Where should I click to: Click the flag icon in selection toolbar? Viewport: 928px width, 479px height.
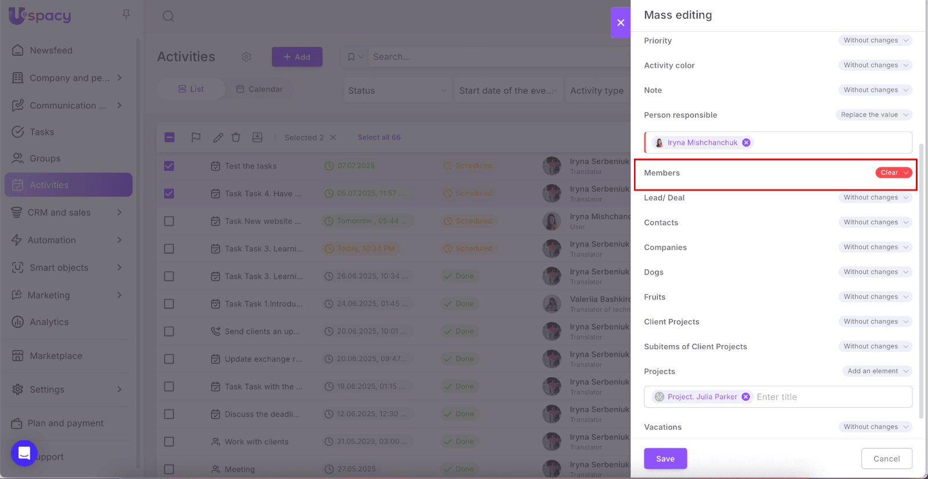(x=196, y=137)
